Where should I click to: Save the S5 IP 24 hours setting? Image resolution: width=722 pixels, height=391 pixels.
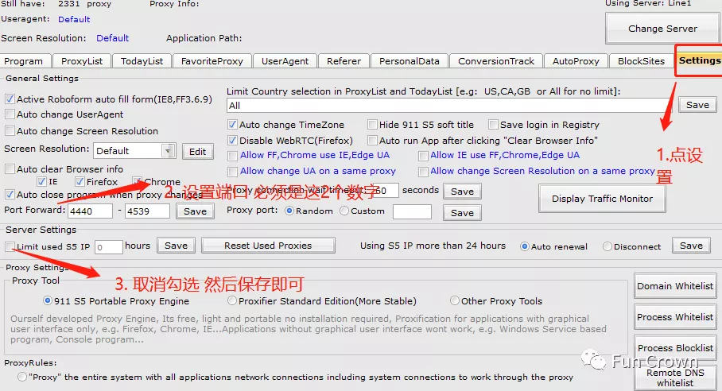click(691, 246)
